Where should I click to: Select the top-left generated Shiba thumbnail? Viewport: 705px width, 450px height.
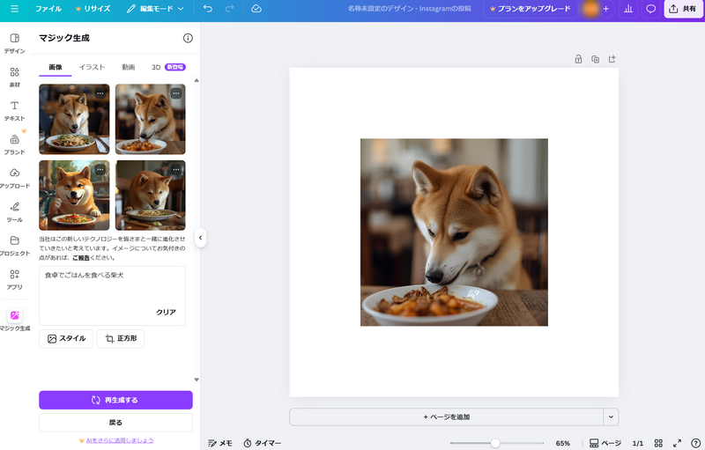74,119
